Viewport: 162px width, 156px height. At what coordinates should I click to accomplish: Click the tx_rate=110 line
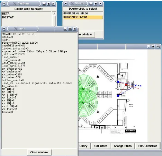pyautogui.click(x=11, y=86)
